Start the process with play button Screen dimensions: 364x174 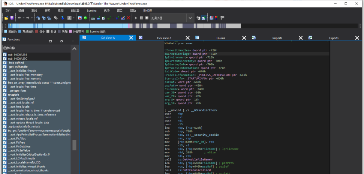(136, 18)
